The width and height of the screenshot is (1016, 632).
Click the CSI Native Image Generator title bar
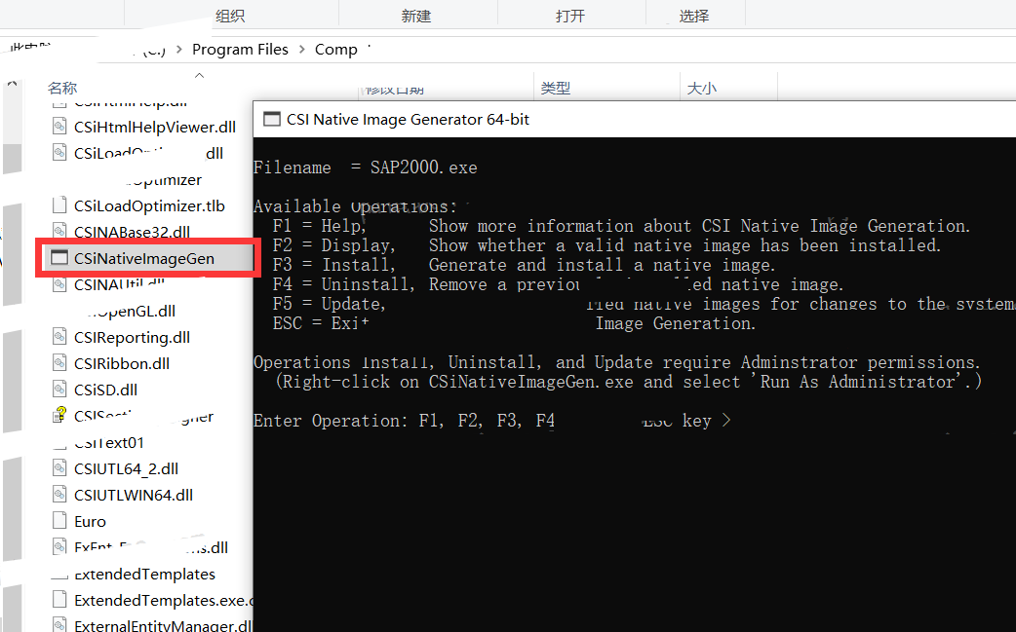click(635, 119)
